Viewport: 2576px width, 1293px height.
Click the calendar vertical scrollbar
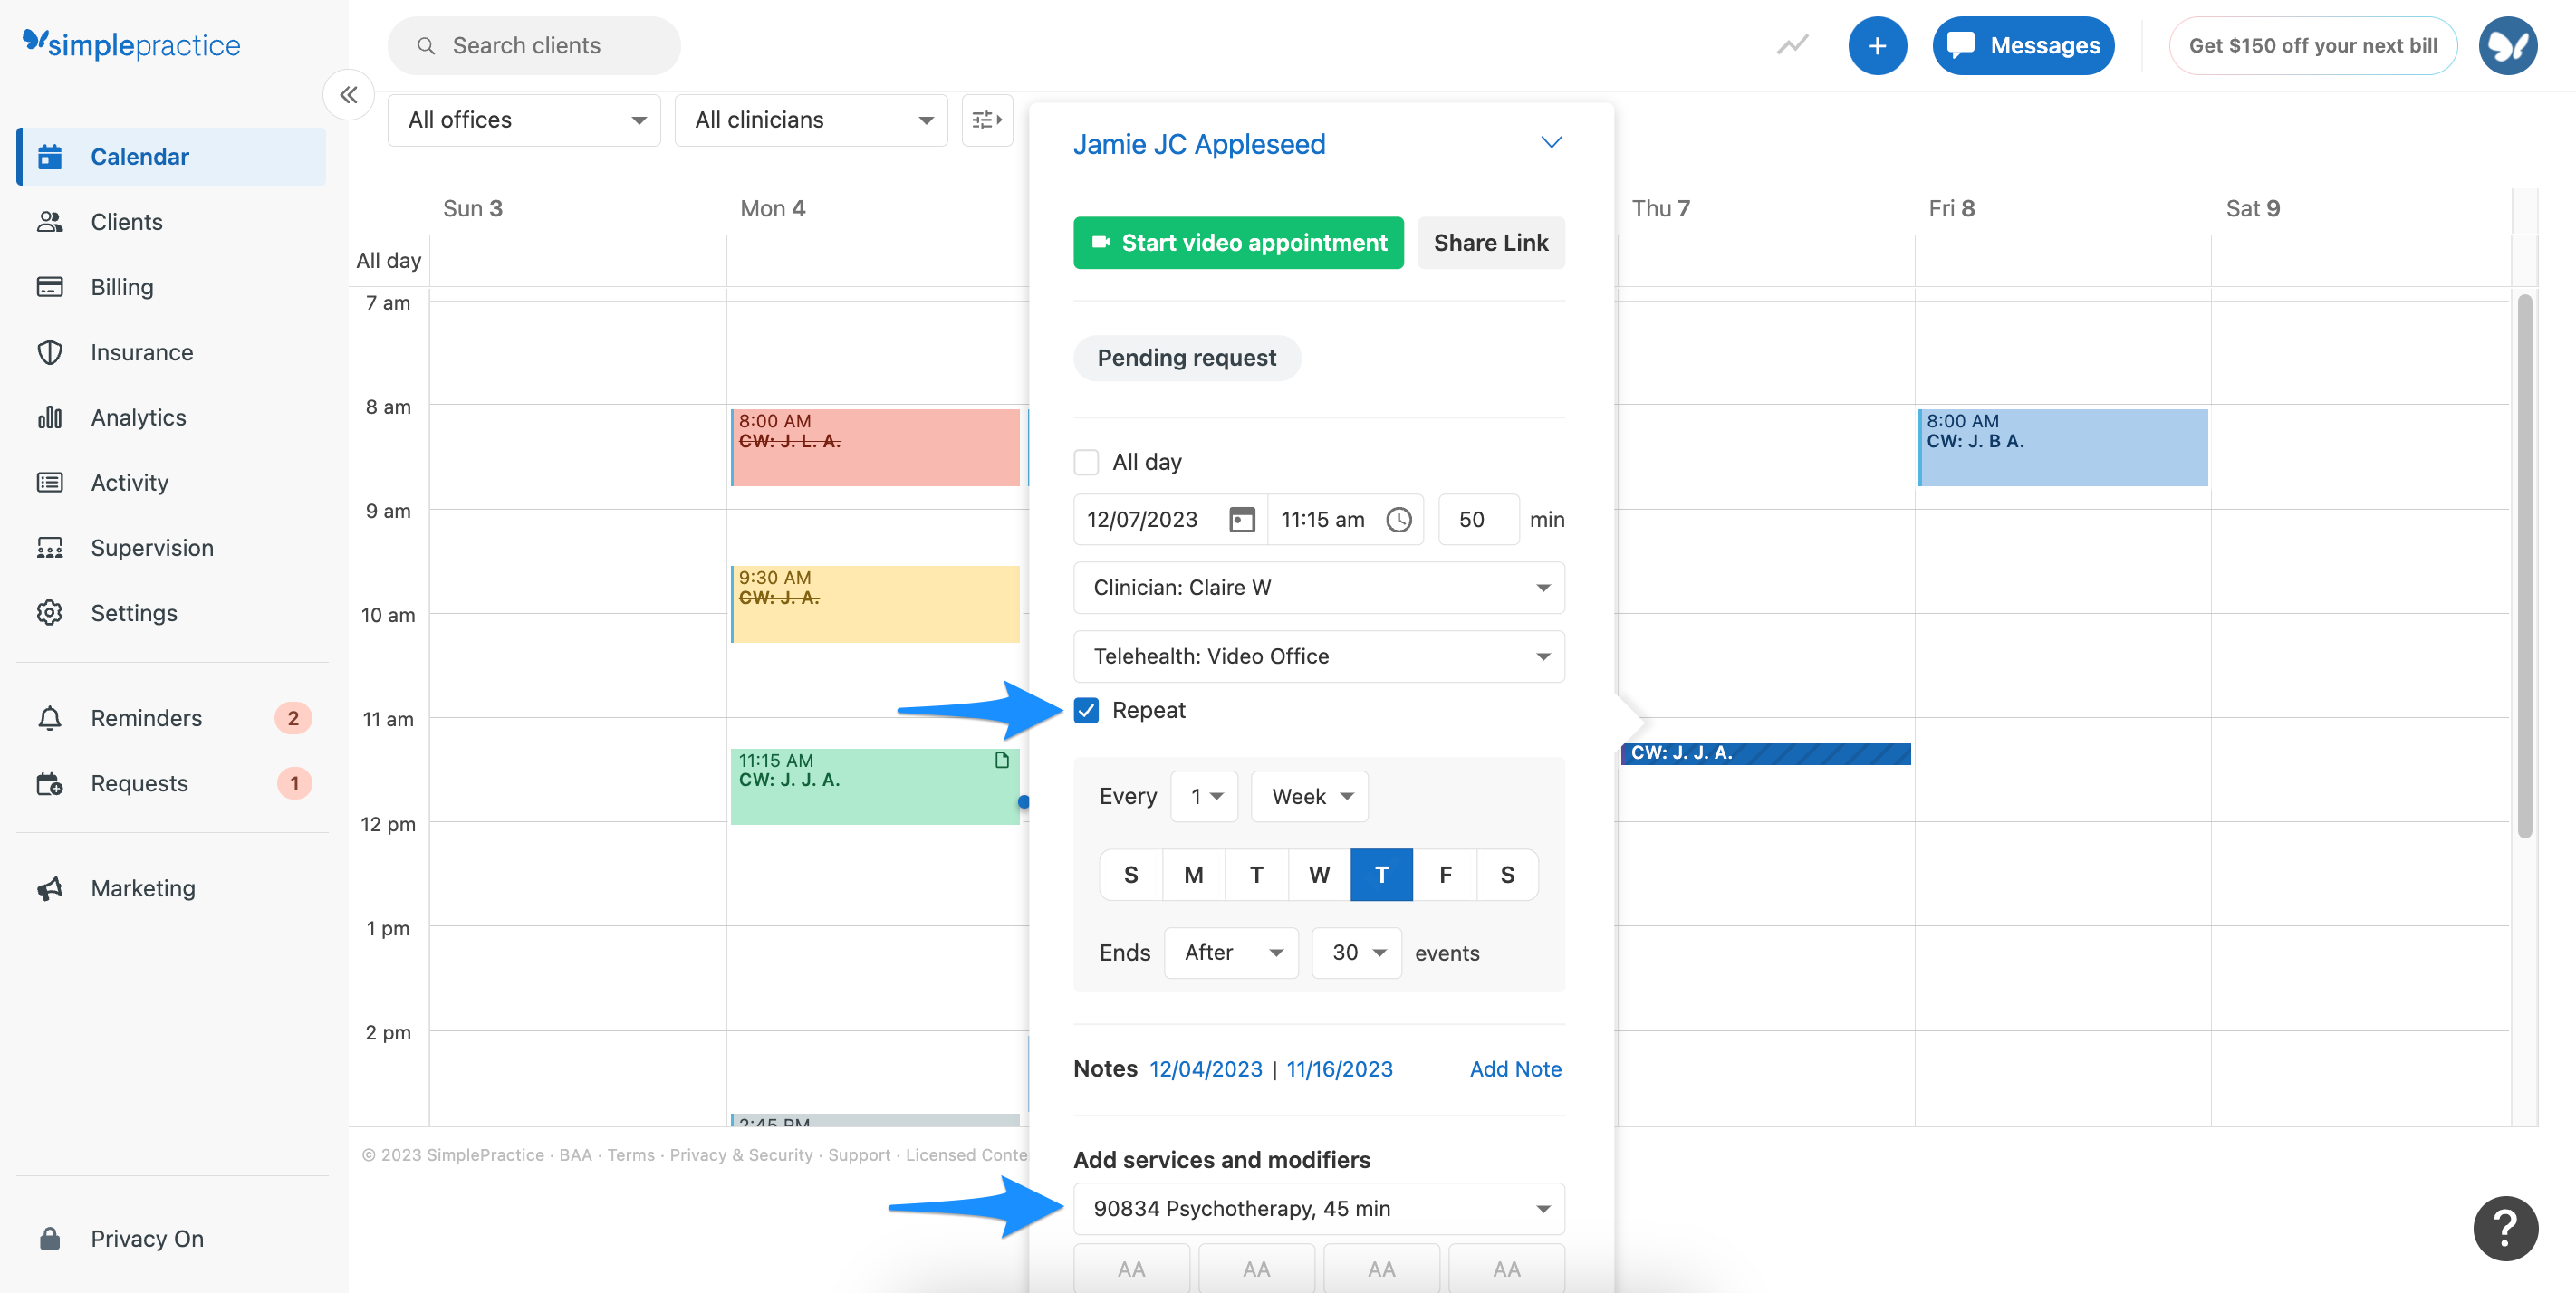pos(2524,565)
